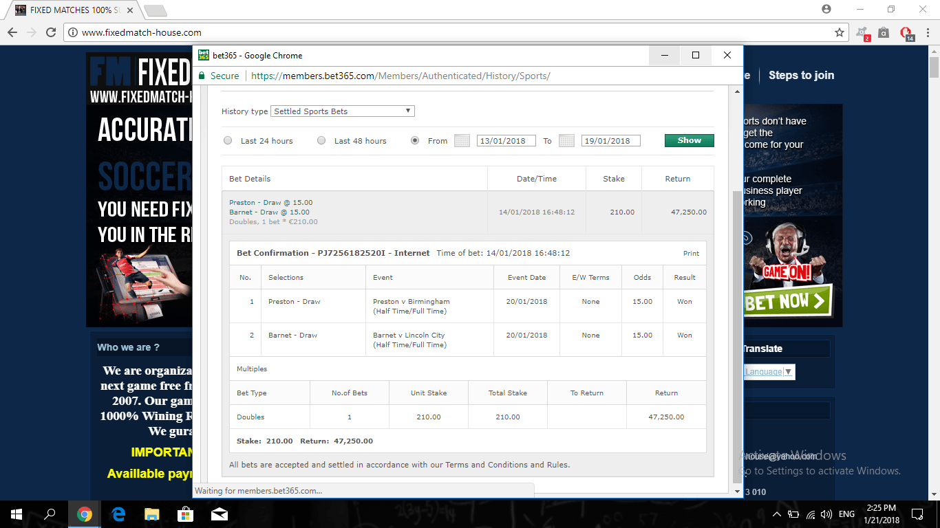Viewport: 940px width, 528px height.
Task: Click the To date field 19/01/2018
Action: point(610,141)
